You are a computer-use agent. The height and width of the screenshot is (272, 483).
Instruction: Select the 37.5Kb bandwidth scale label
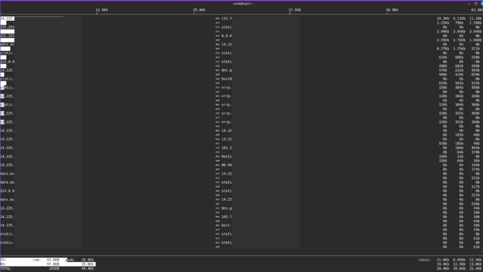click(x=295, y=9)
